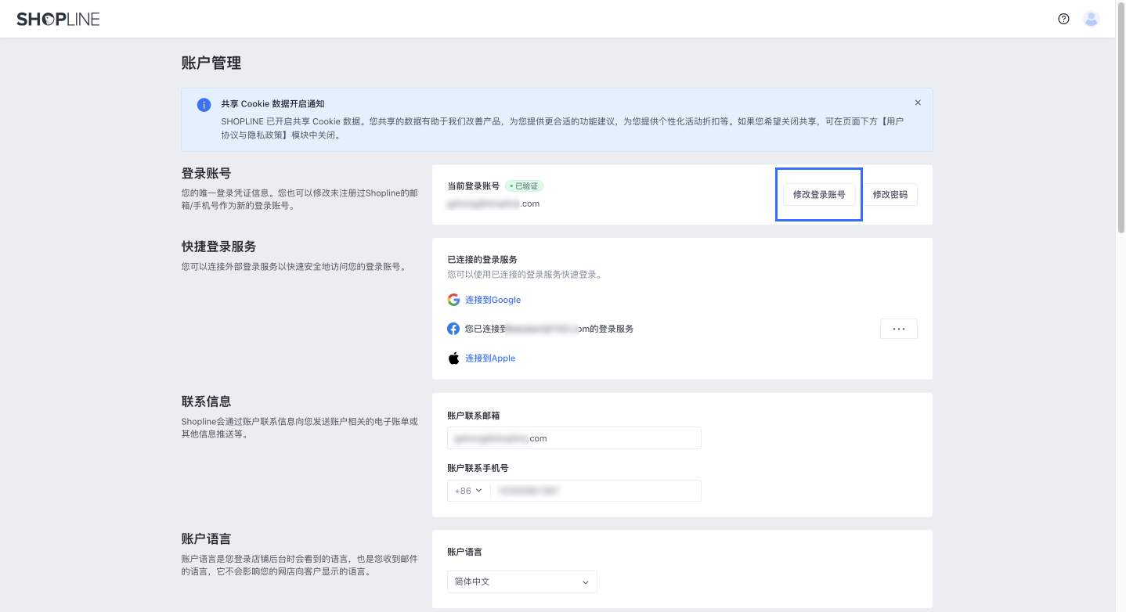Click the Facebook 您已连接 status text

pyautogui.click(x=549, y=329)
